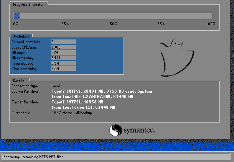Click the MB copied value showing 324
Viewport: 234px width, 162px height.
click(63, 52)
